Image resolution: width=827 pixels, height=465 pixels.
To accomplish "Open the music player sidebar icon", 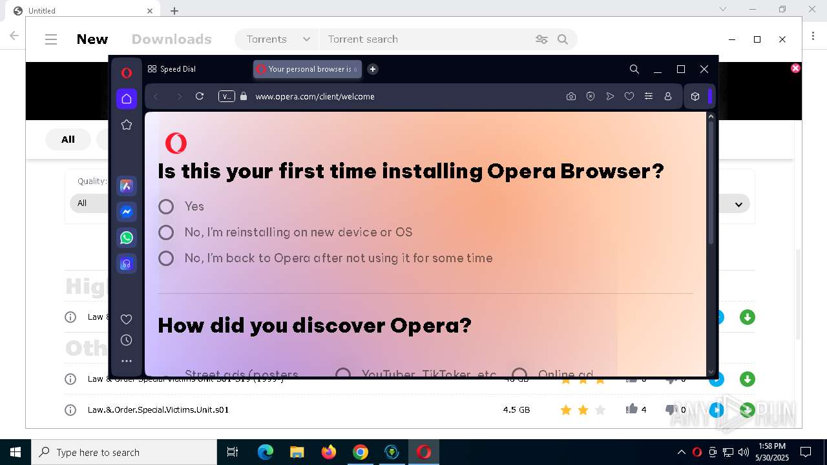I will (x=127, y=263).
